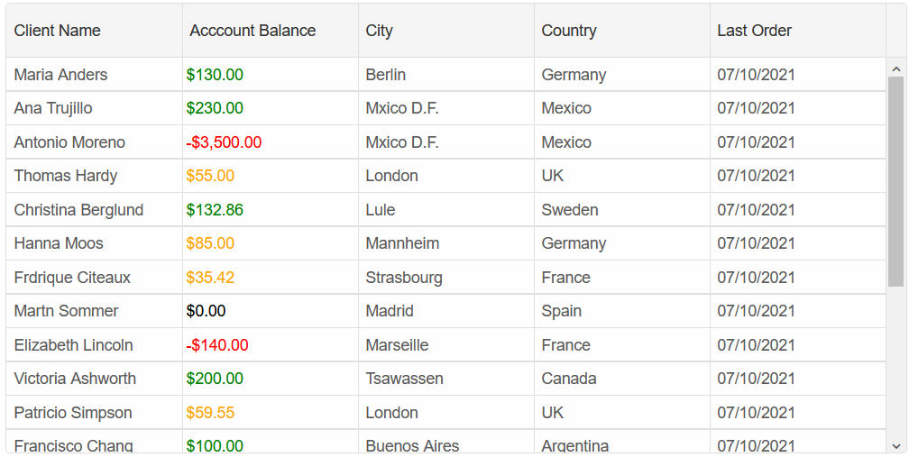Image resolution: width=909 pixels, height=457 pixels.
Task: Click the Buenos Aires city cell
Action: [x=446, y=442]
